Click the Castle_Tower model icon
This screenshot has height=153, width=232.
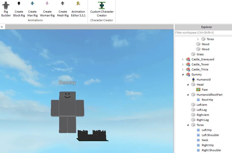[x=188, y=64]
